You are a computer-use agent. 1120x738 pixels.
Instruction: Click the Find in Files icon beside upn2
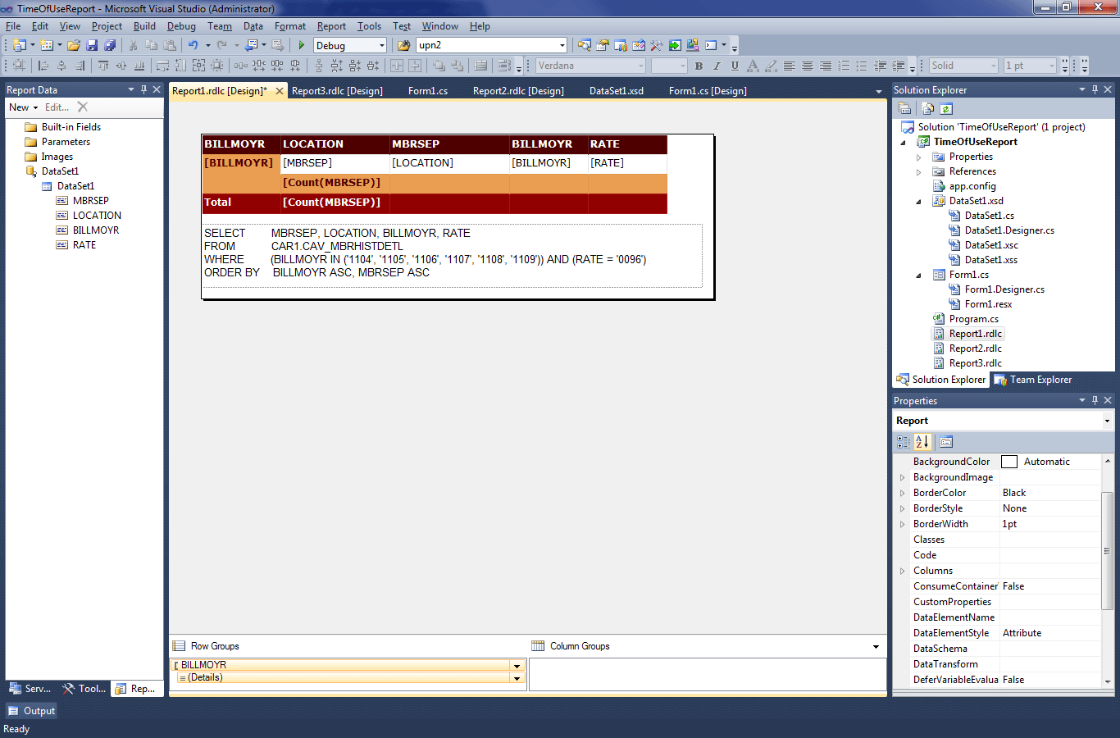pyautogui.click(x=403, y=46)
